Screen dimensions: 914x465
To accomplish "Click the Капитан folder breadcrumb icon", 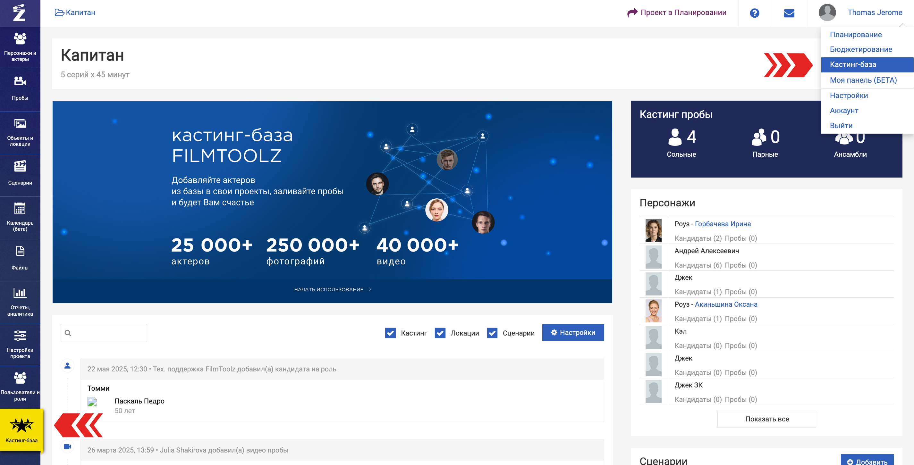I will tap(59, 12).
